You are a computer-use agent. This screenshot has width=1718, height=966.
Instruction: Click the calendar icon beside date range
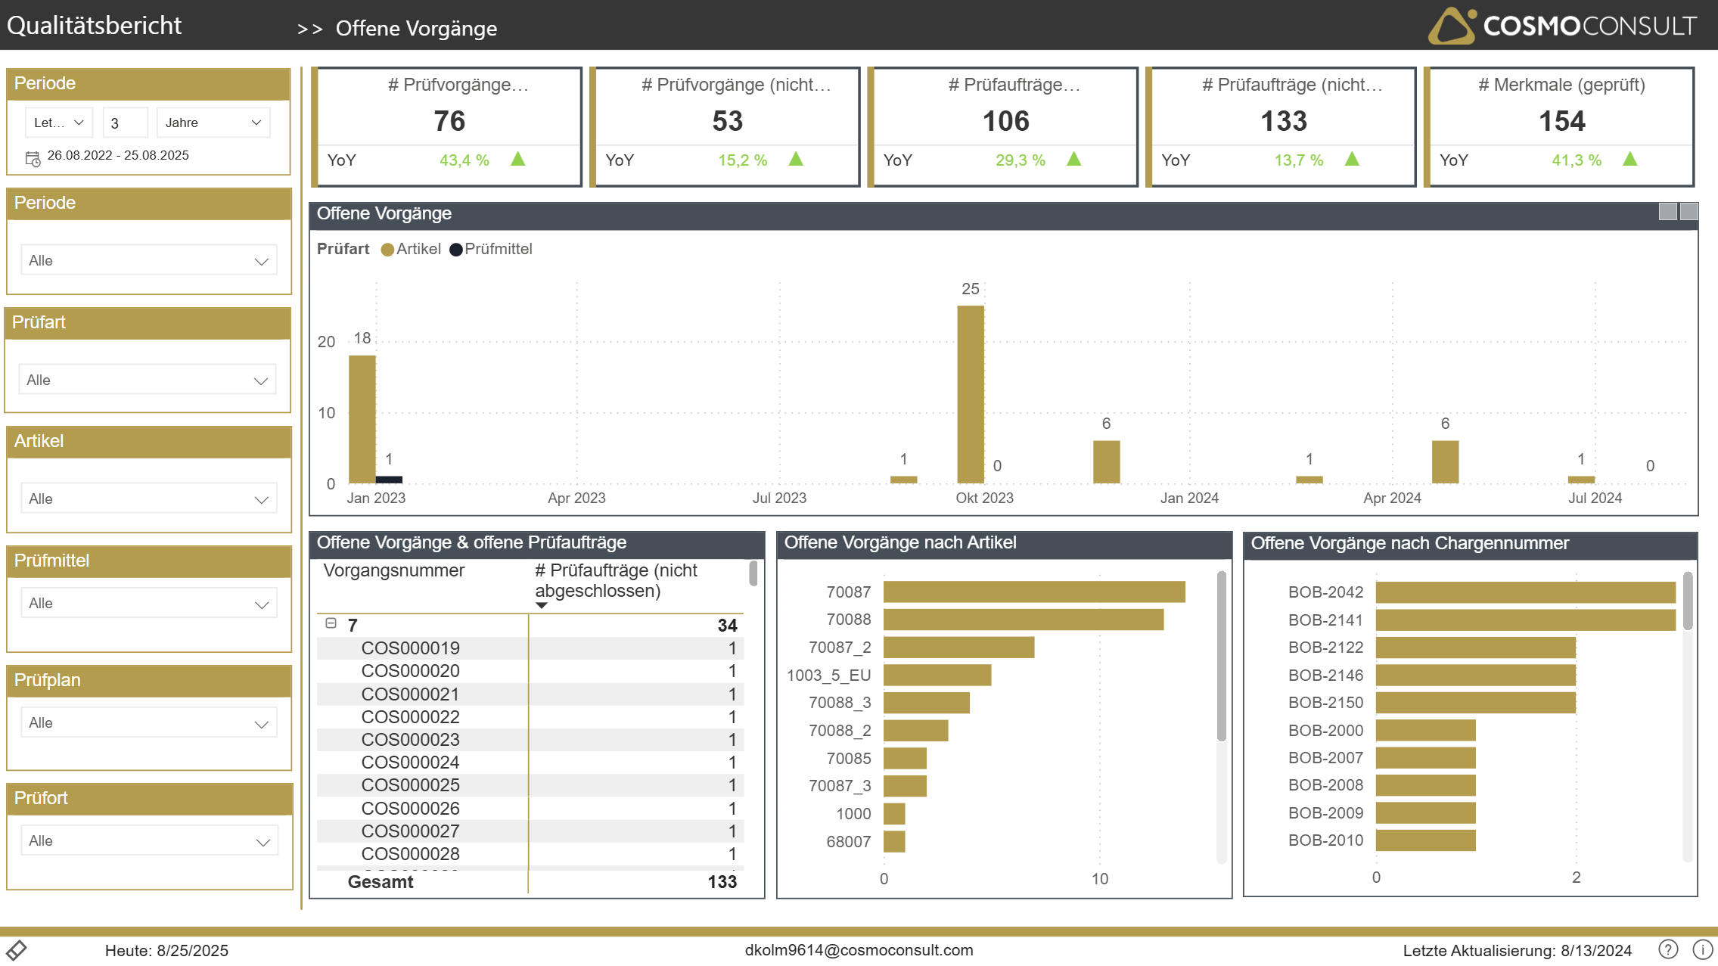pyautogui.click(x=33, y=158)
